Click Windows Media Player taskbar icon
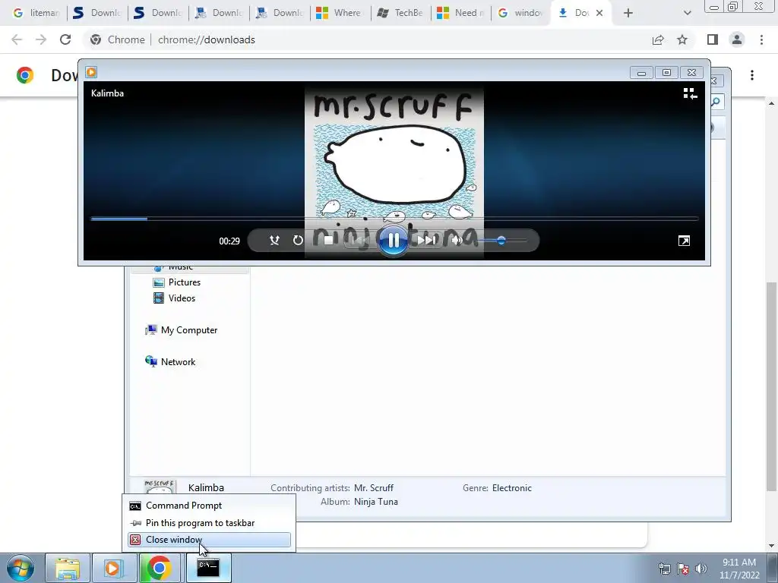This screenshot has width=778, height=583. tap(114, 568)
